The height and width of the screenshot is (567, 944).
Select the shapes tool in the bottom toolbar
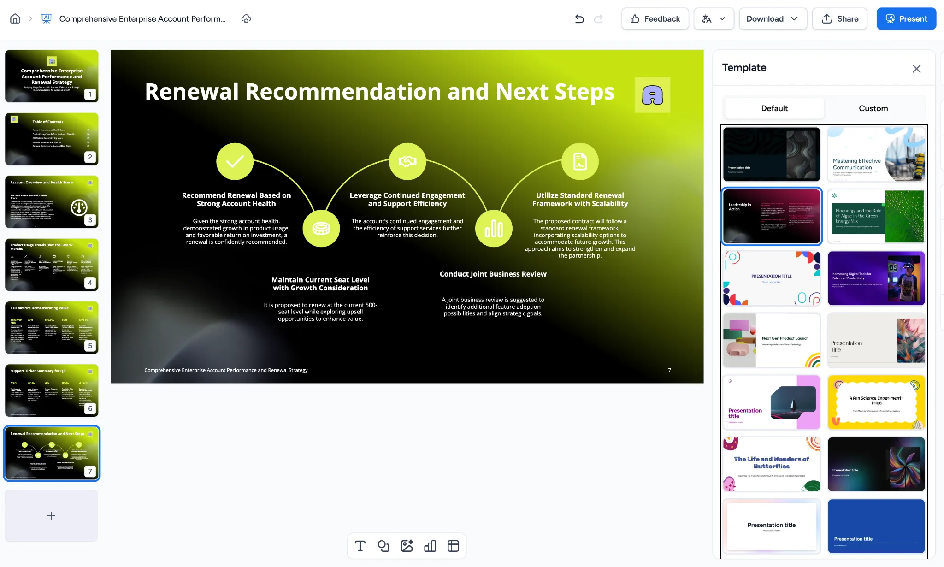coord(383,546)
